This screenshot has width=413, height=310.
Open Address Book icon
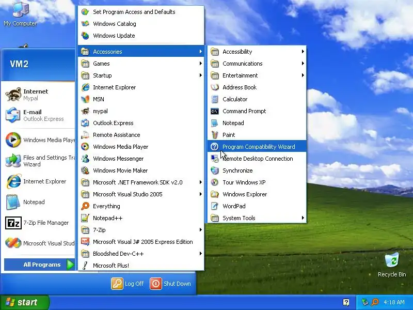point(215,87)
